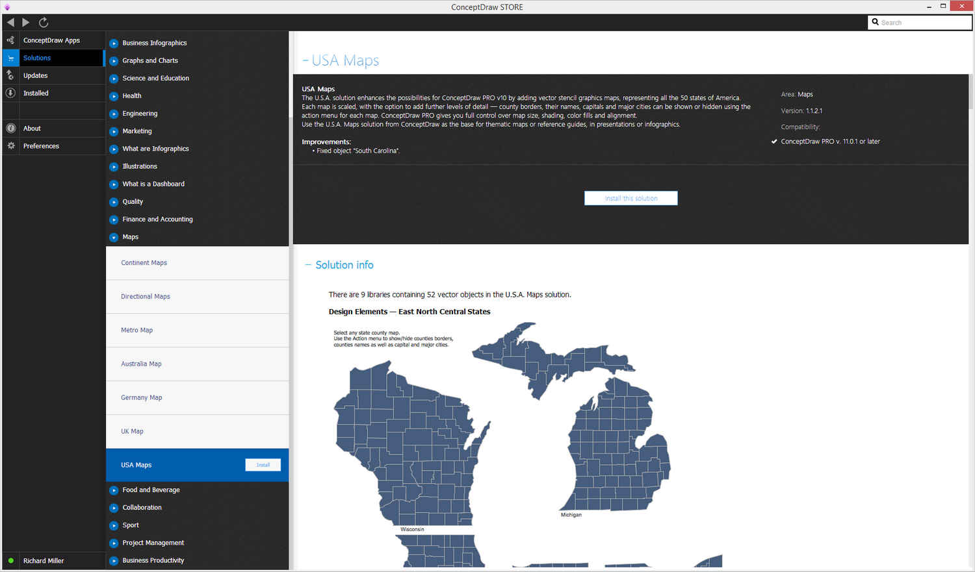The width and height of the screenshot is (975, 572).
Task: Click Install next to USA Maps
Action: tap(263, 465)
